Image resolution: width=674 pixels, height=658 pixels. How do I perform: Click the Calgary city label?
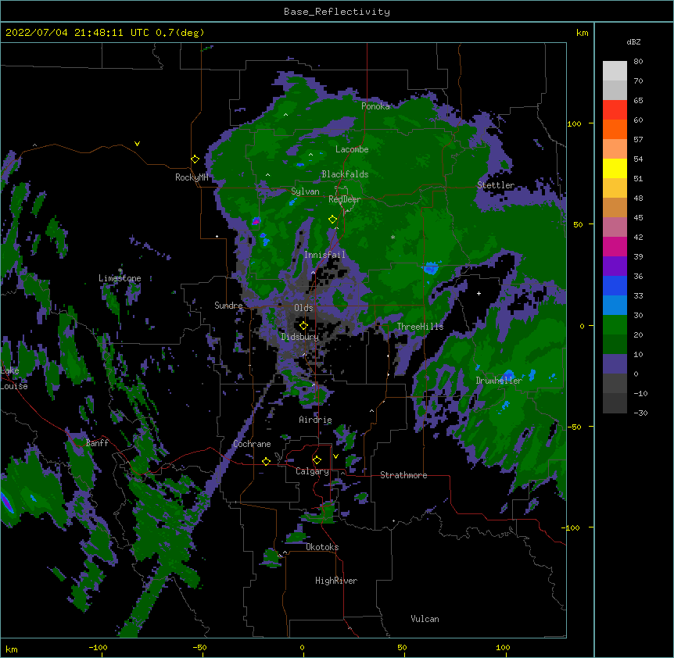(313, 471)
